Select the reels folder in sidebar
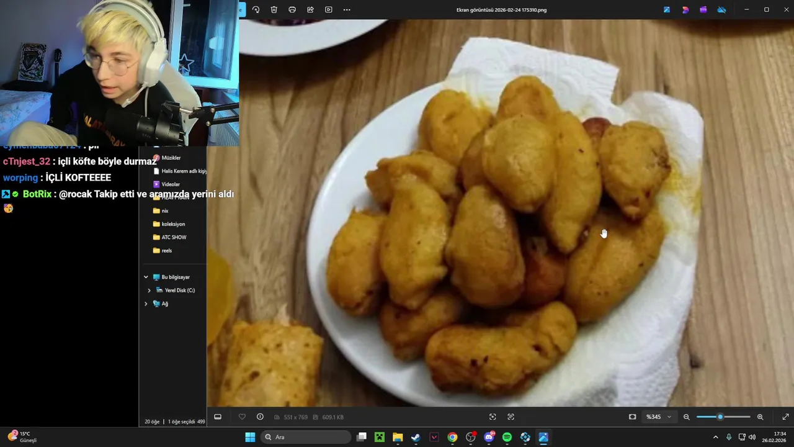 [x=163, y=251]
